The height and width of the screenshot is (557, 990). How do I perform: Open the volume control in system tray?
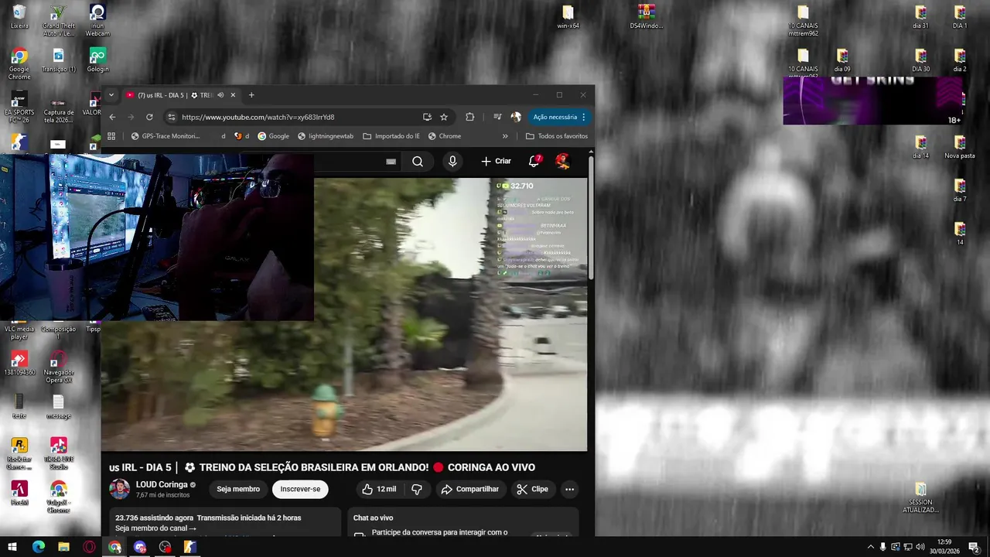(920, 547)
